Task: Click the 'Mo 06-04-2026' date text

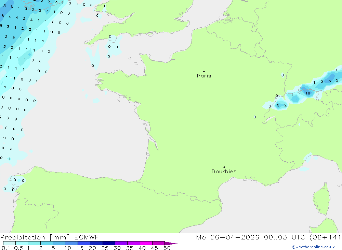Action: coord(227,237)
